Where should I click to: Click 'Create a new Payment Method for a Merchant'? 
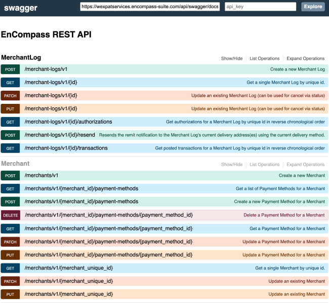tap(279, 202)
